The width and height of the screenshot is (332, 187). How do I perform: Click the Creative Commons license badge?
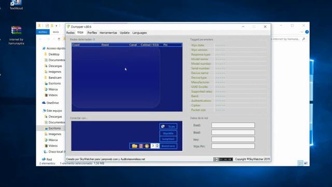223,159
